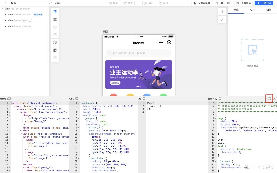277x173 pixels.
Task: Open 资源管理器 resource manager
Action: coord(202,3)
